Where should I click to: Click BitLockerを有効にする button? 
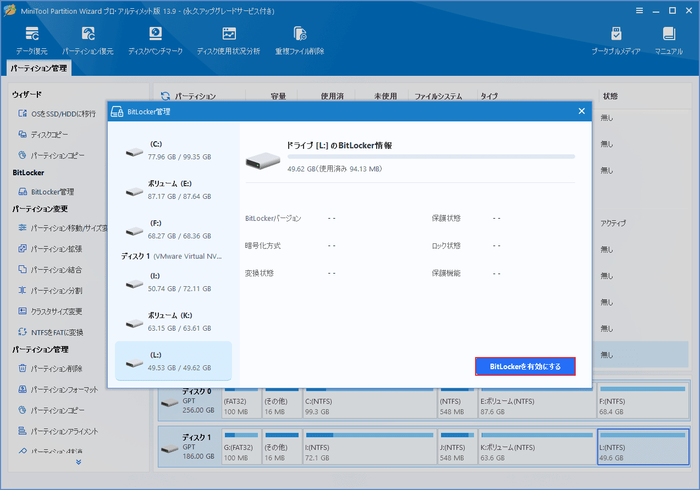525,366
